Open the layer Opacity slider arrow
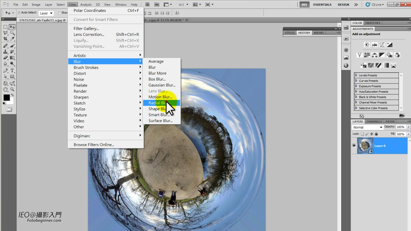 408,127
